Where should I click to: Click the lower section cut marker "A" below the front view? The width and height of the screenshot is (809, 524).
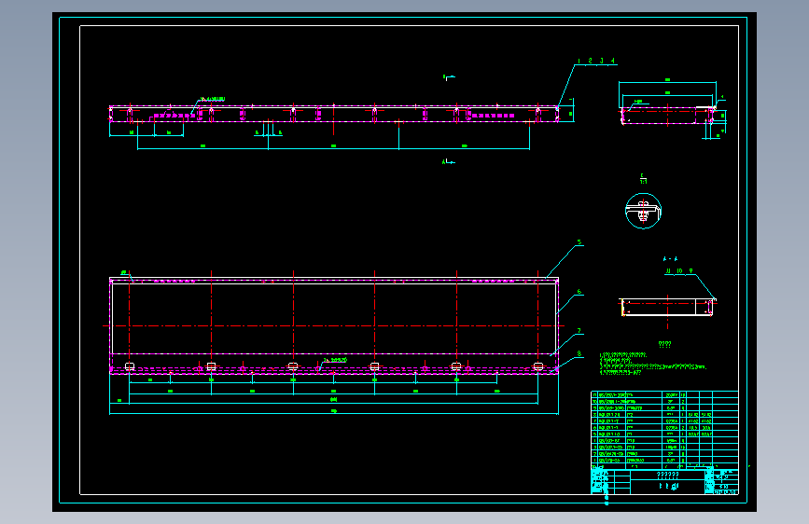448,162
